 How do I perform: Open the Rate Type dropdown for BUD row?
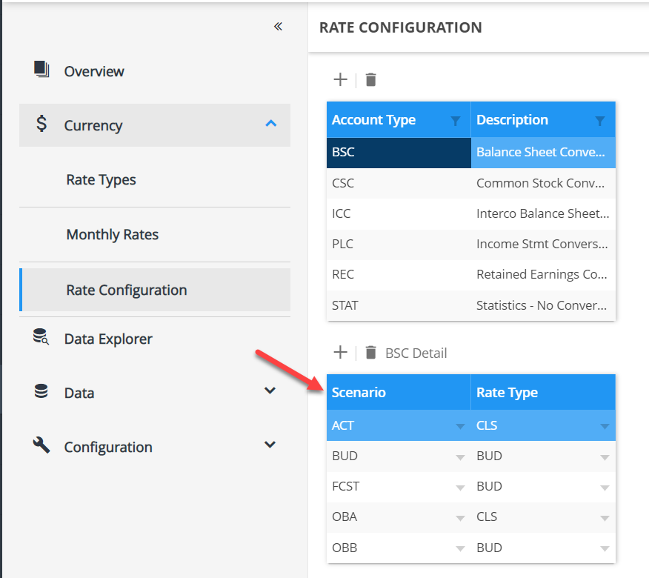click(605, 457)
